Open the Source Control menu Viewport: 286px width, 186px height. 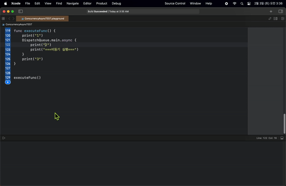click(x=175, y=3)
